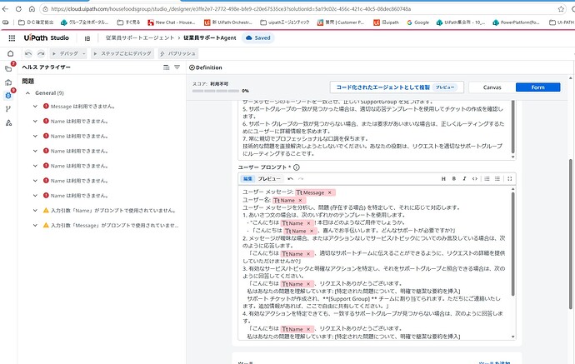This screenshot has height=364, width=575.
Task: Open 従業員サポートAgent breadcrumb
Action: 210,37
